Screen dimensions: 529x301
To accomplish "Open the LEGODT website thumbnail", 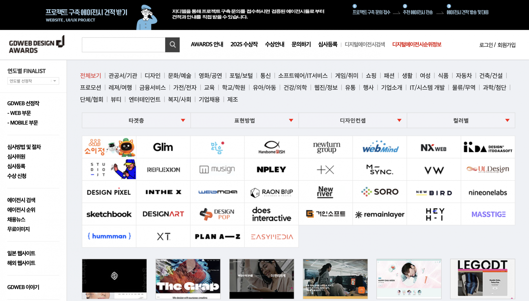I will pyautogui.click(x=482, y=279).
